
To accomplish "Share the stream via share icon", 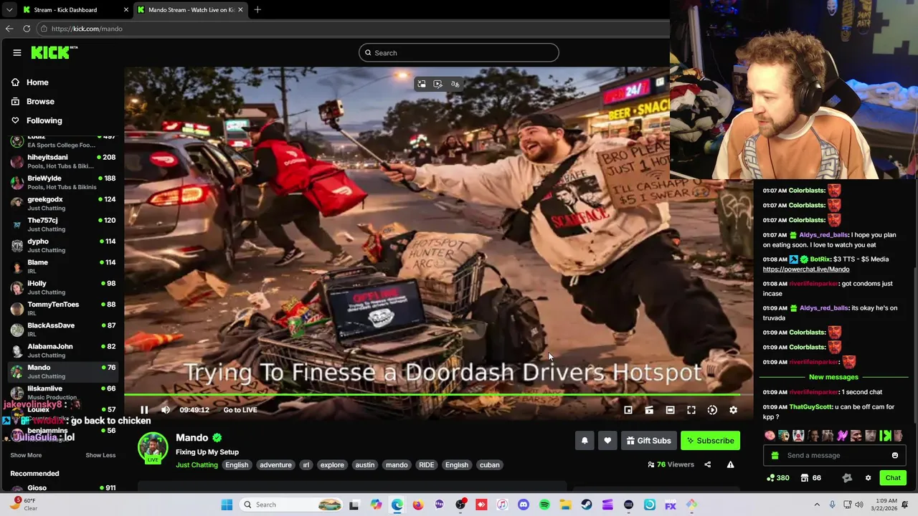I will click(707, 464).
